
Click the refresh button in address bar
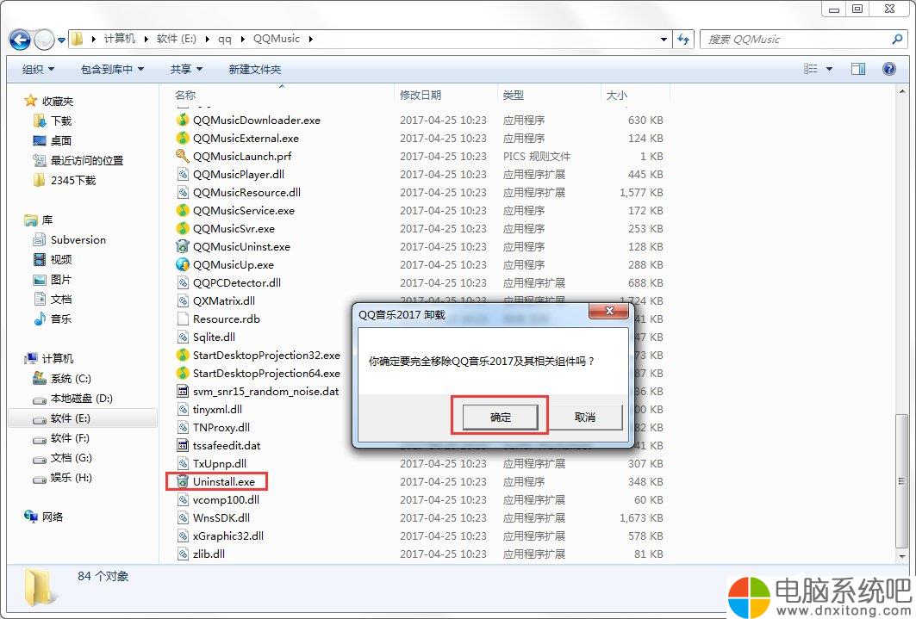click(x=683, y=39)
